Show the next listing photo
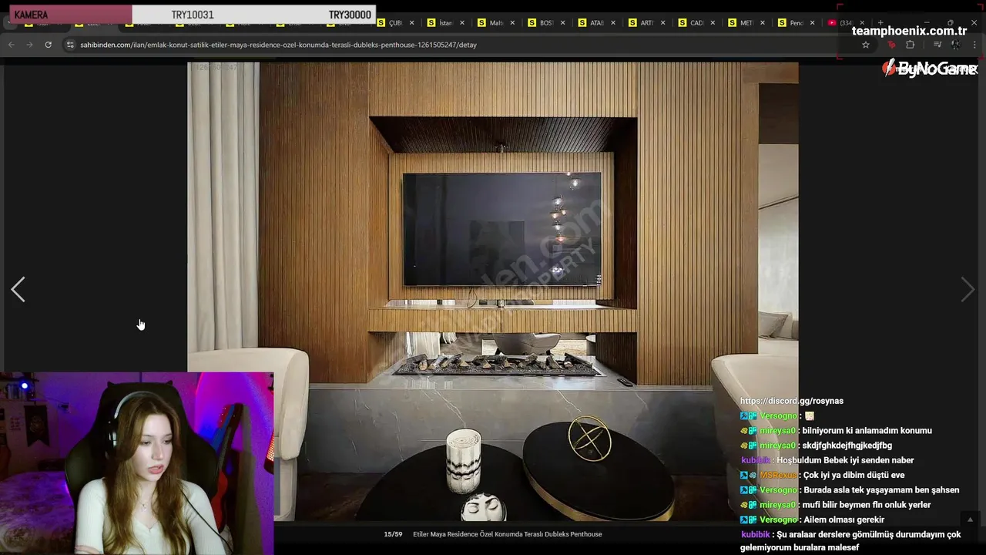986x555 pixels. click(968, 289)
